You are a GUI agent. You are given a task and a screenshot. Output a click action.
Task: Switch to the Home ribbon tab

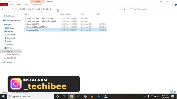tap(12, 5)
